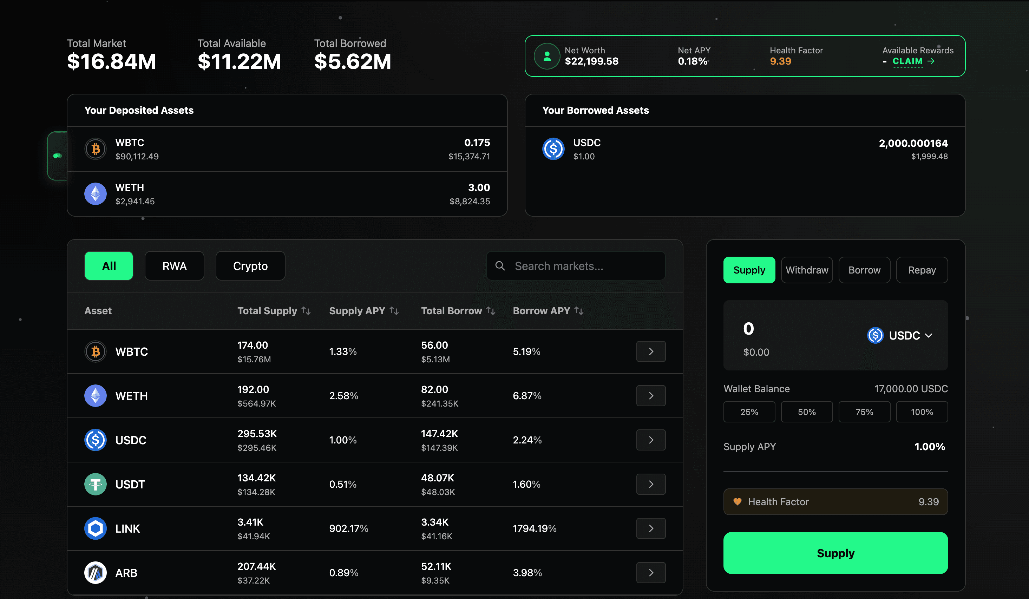Click the WBTC Bitcoin icon in the markets table
1029x599 pixels.
pyautogui.click(x=95, y=351)
